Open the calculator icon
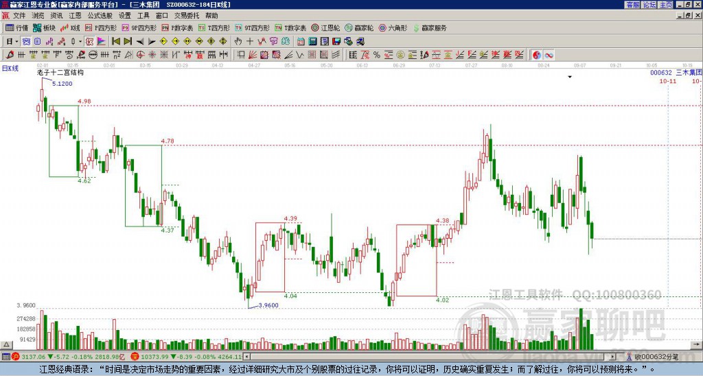The image size is (703, 376). 312,42
